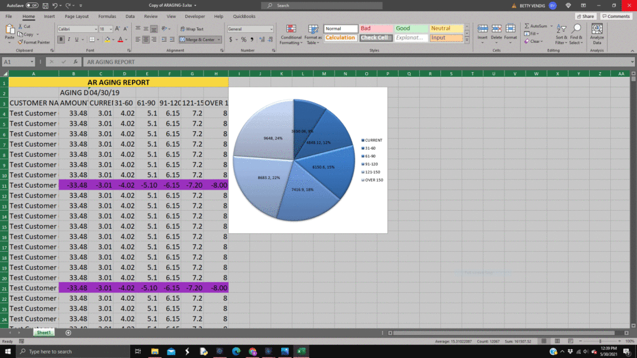This screenshot has height=358, width=637.
Task: Expand the Find & Select menu
Action: click(x=576, y=35)
